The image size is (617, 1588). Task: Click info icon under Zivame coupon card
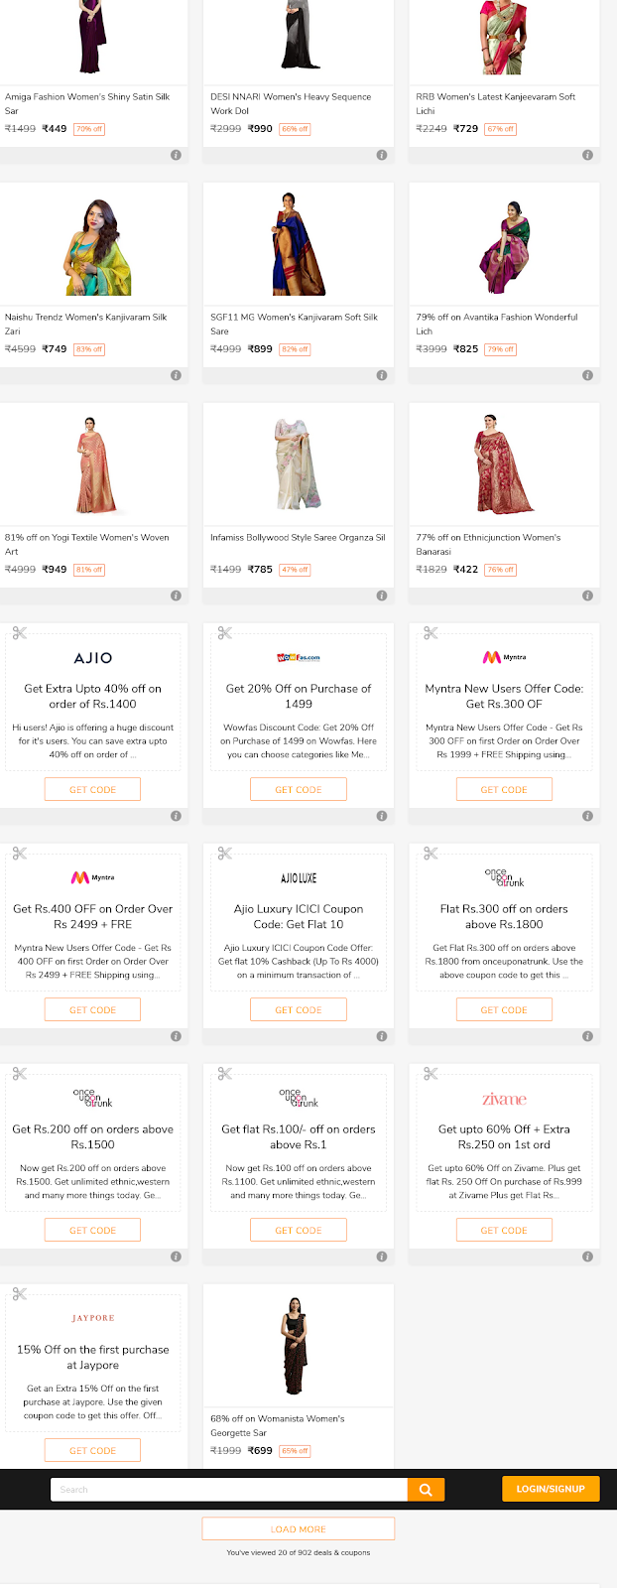(587, 1257)
